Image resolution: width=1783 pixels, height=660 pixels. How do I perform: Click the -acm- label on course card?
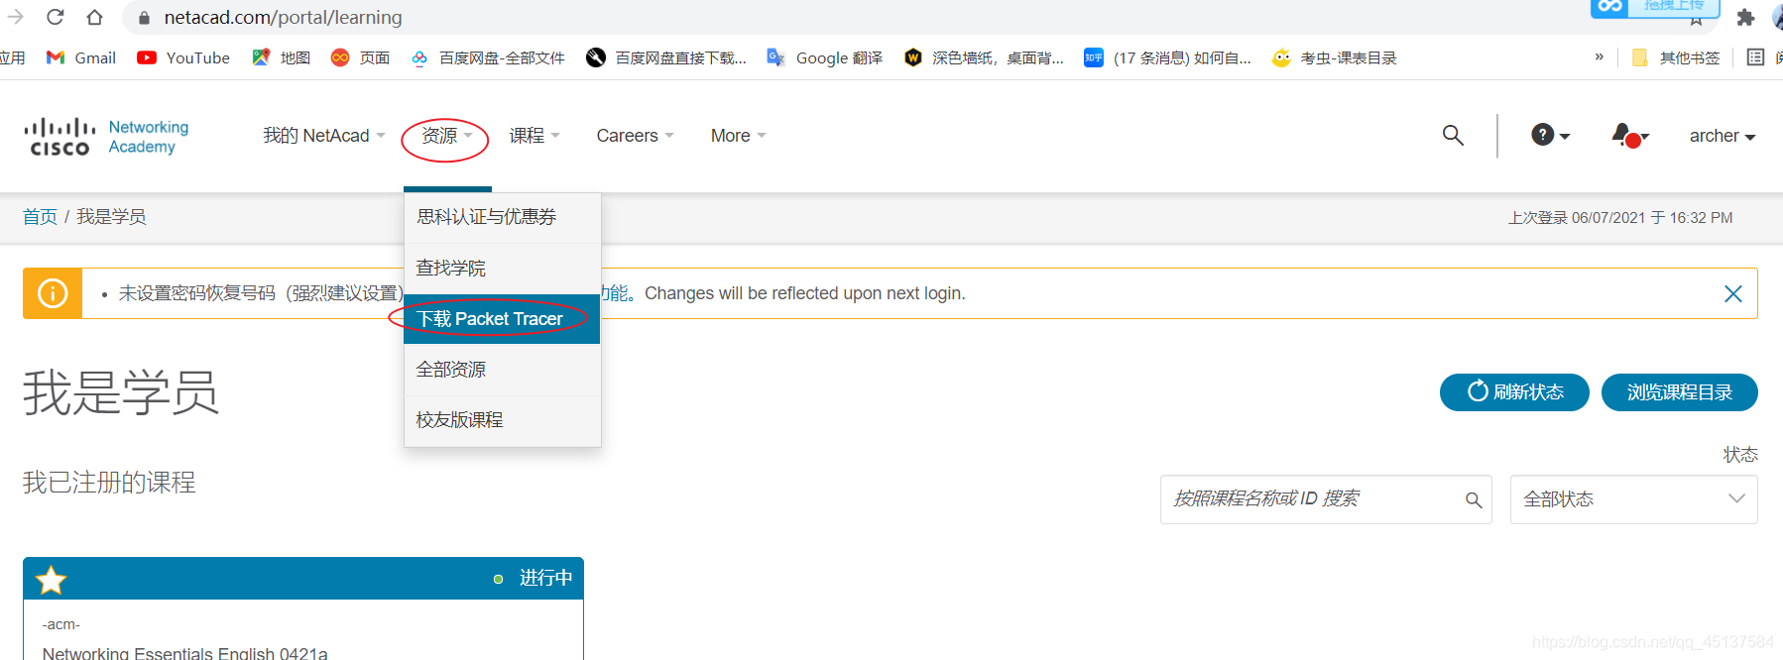click(x=60, y=624)
